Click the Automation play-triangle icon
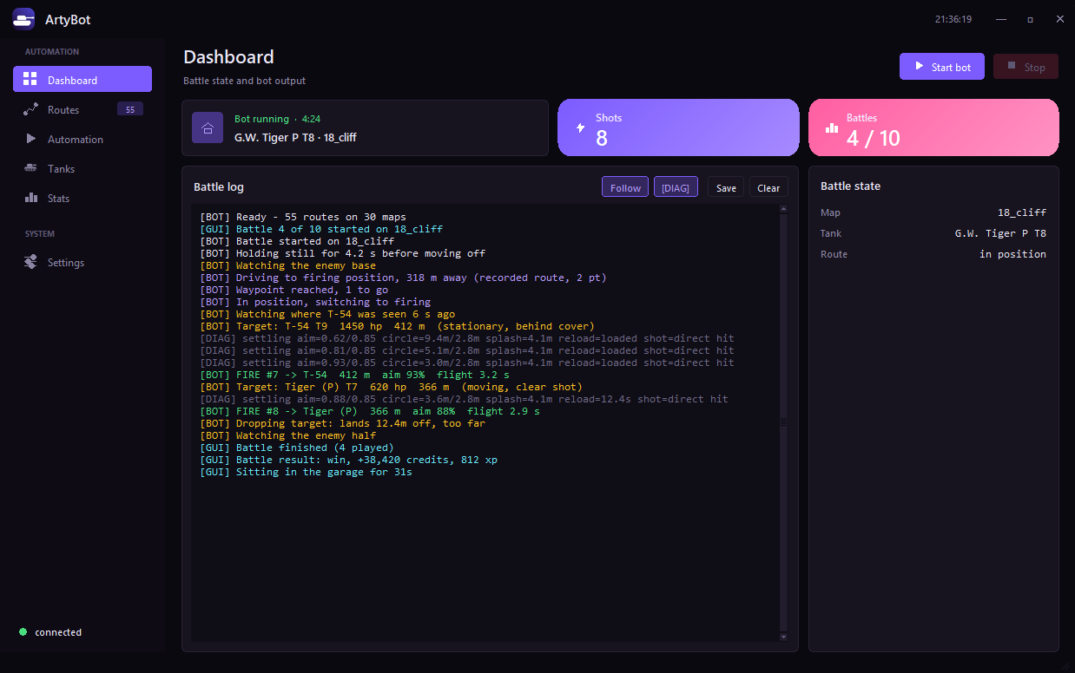This screenshot has width=1075, height=673. point(31,139)
